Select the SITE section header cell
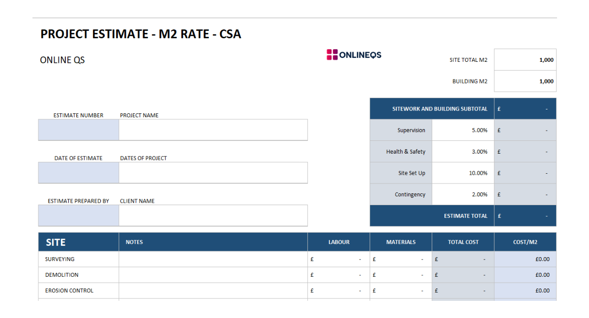589x318 pixels. click(x=79, y=242)
